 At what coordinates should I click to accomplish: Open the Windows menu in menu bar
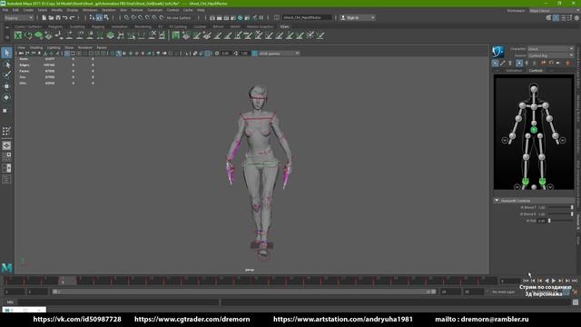click(90, 10)
